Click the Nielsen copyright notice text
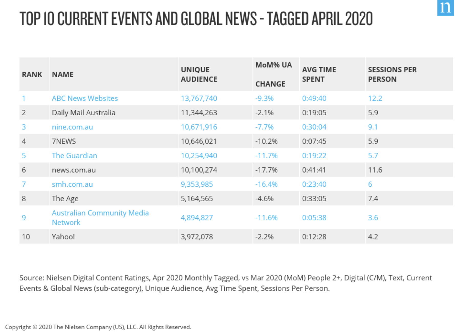This screenshot has width=462, height=334. point(98,327)
